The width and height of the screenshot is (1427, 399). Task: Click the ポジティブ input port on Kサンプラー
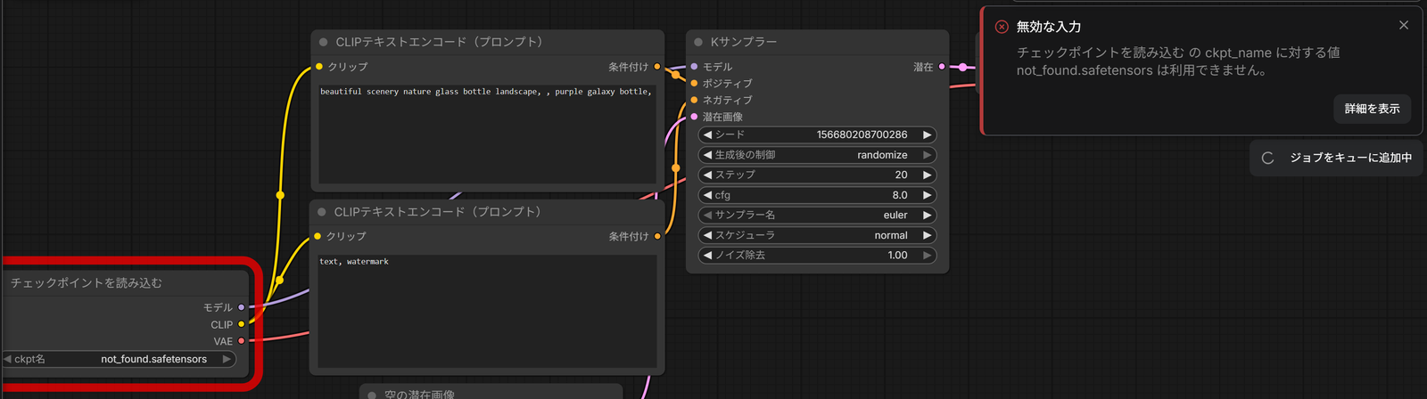coord(694,83)
